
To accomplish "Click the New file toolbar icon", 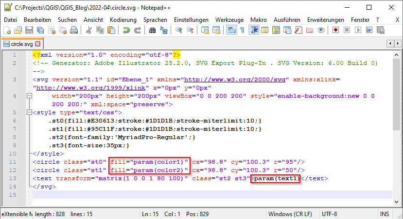I will coord(6,30).
